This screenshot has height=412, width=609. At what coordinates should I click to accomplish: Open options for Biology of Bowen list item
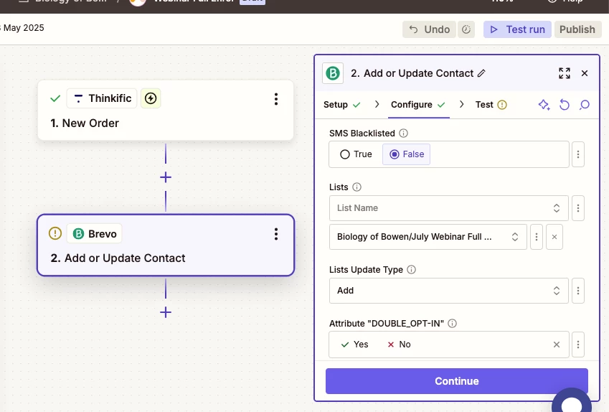(x=537, y=237)
